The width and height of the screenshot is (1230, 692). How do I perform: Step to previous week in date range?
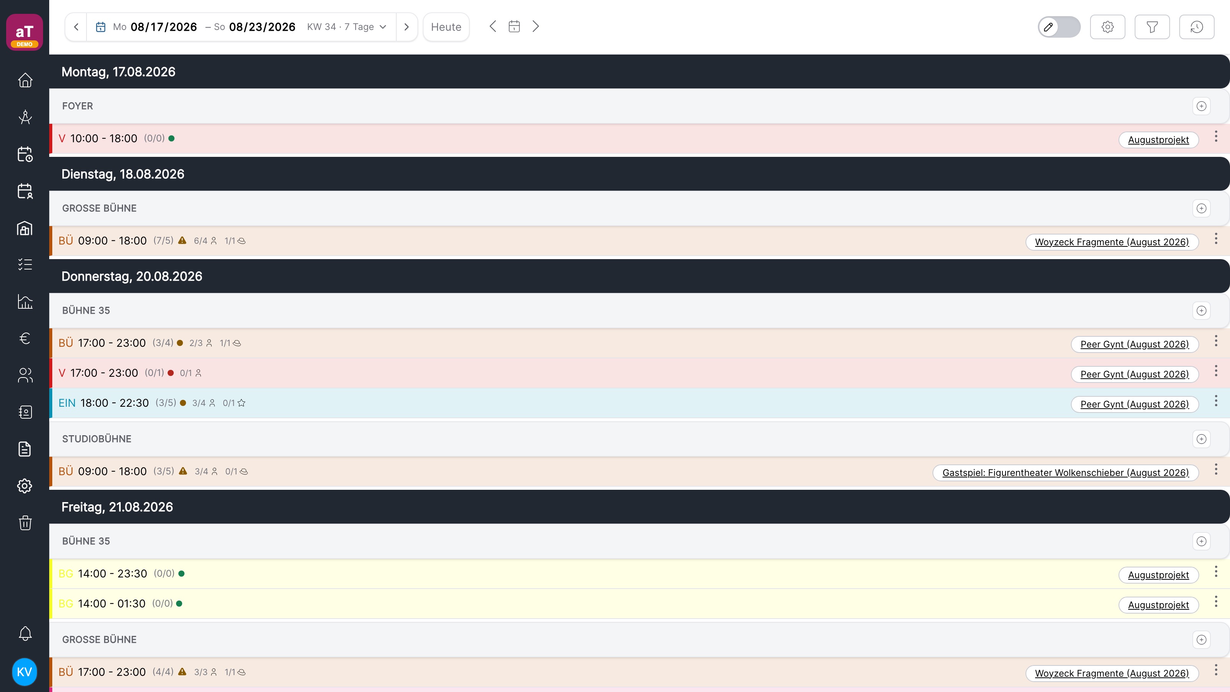(76, 27)
